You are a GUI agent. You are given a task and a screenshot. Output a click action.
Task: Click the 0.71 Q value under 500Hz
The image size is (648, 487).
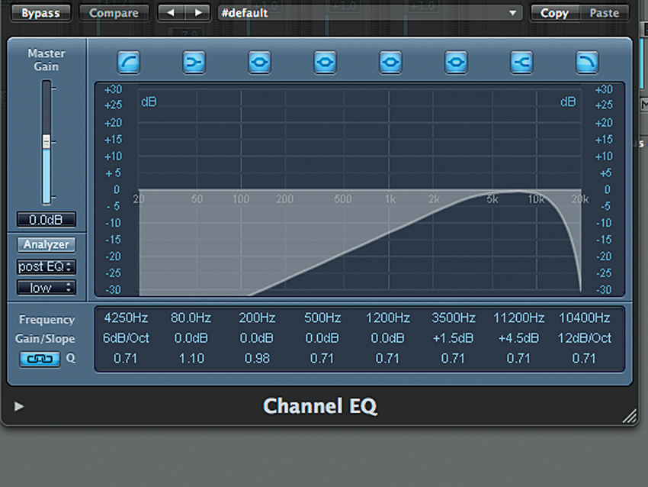tap(322, 358)
